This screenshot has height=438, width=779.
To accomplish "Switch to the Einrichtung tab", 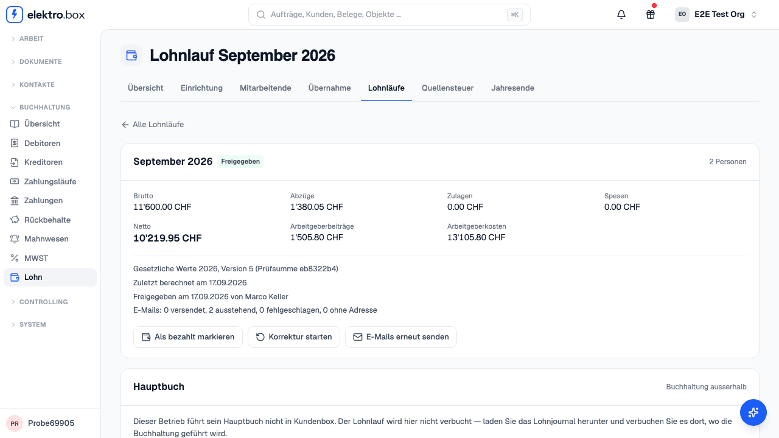I will pyautogui.click(x=201, y=88).
